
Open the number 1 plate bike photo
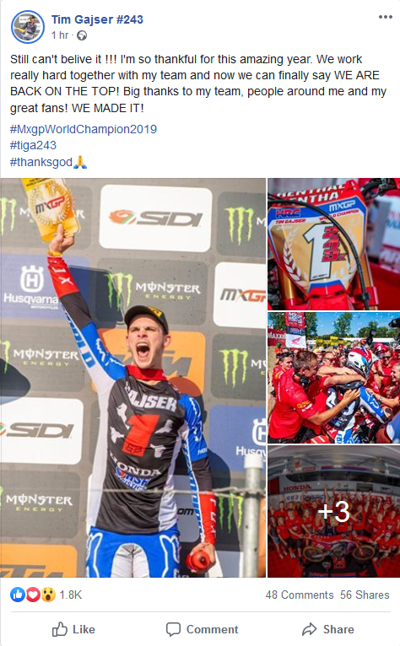coord(333,244)
